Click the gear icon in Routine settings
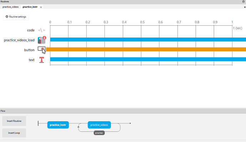This screenshot has height=142, width=246. (x=7, y=16)
